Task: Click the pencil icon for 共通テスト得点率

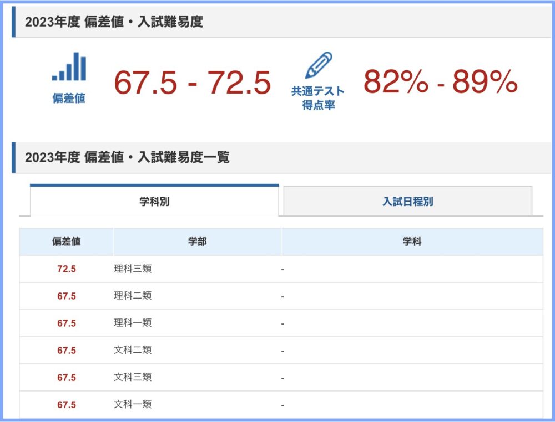Action: tap(319, 65)
